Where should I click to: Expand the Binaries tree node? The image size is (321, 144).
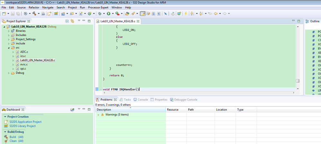[x=9, y=31]
